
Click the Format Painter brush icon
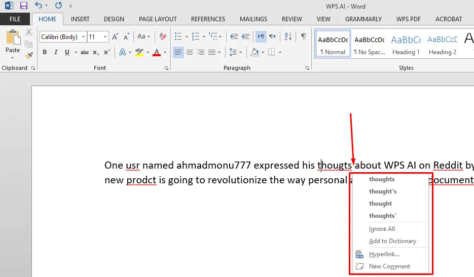[x=29, y=55]
